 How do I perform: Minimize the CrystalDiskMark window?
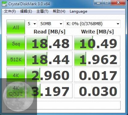tap(98, 3)
